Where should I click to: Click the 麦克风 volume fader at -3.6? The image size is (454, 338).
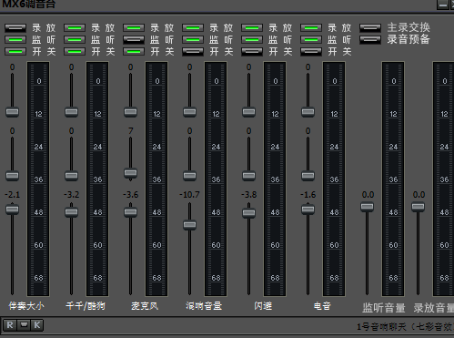click(x=131, y=212)
